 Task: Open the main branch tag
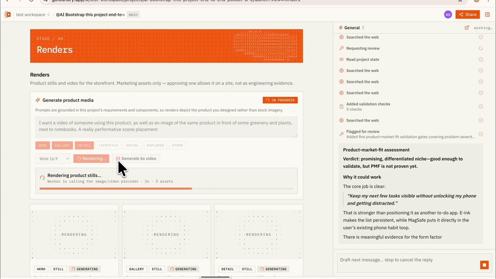[133, 15]
